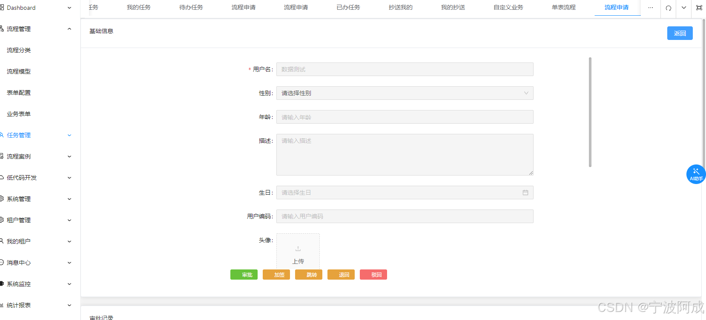Open 流程模型 in the sidebar
Image resolution: width=706 pixels, height=320 pixels.
19,71
